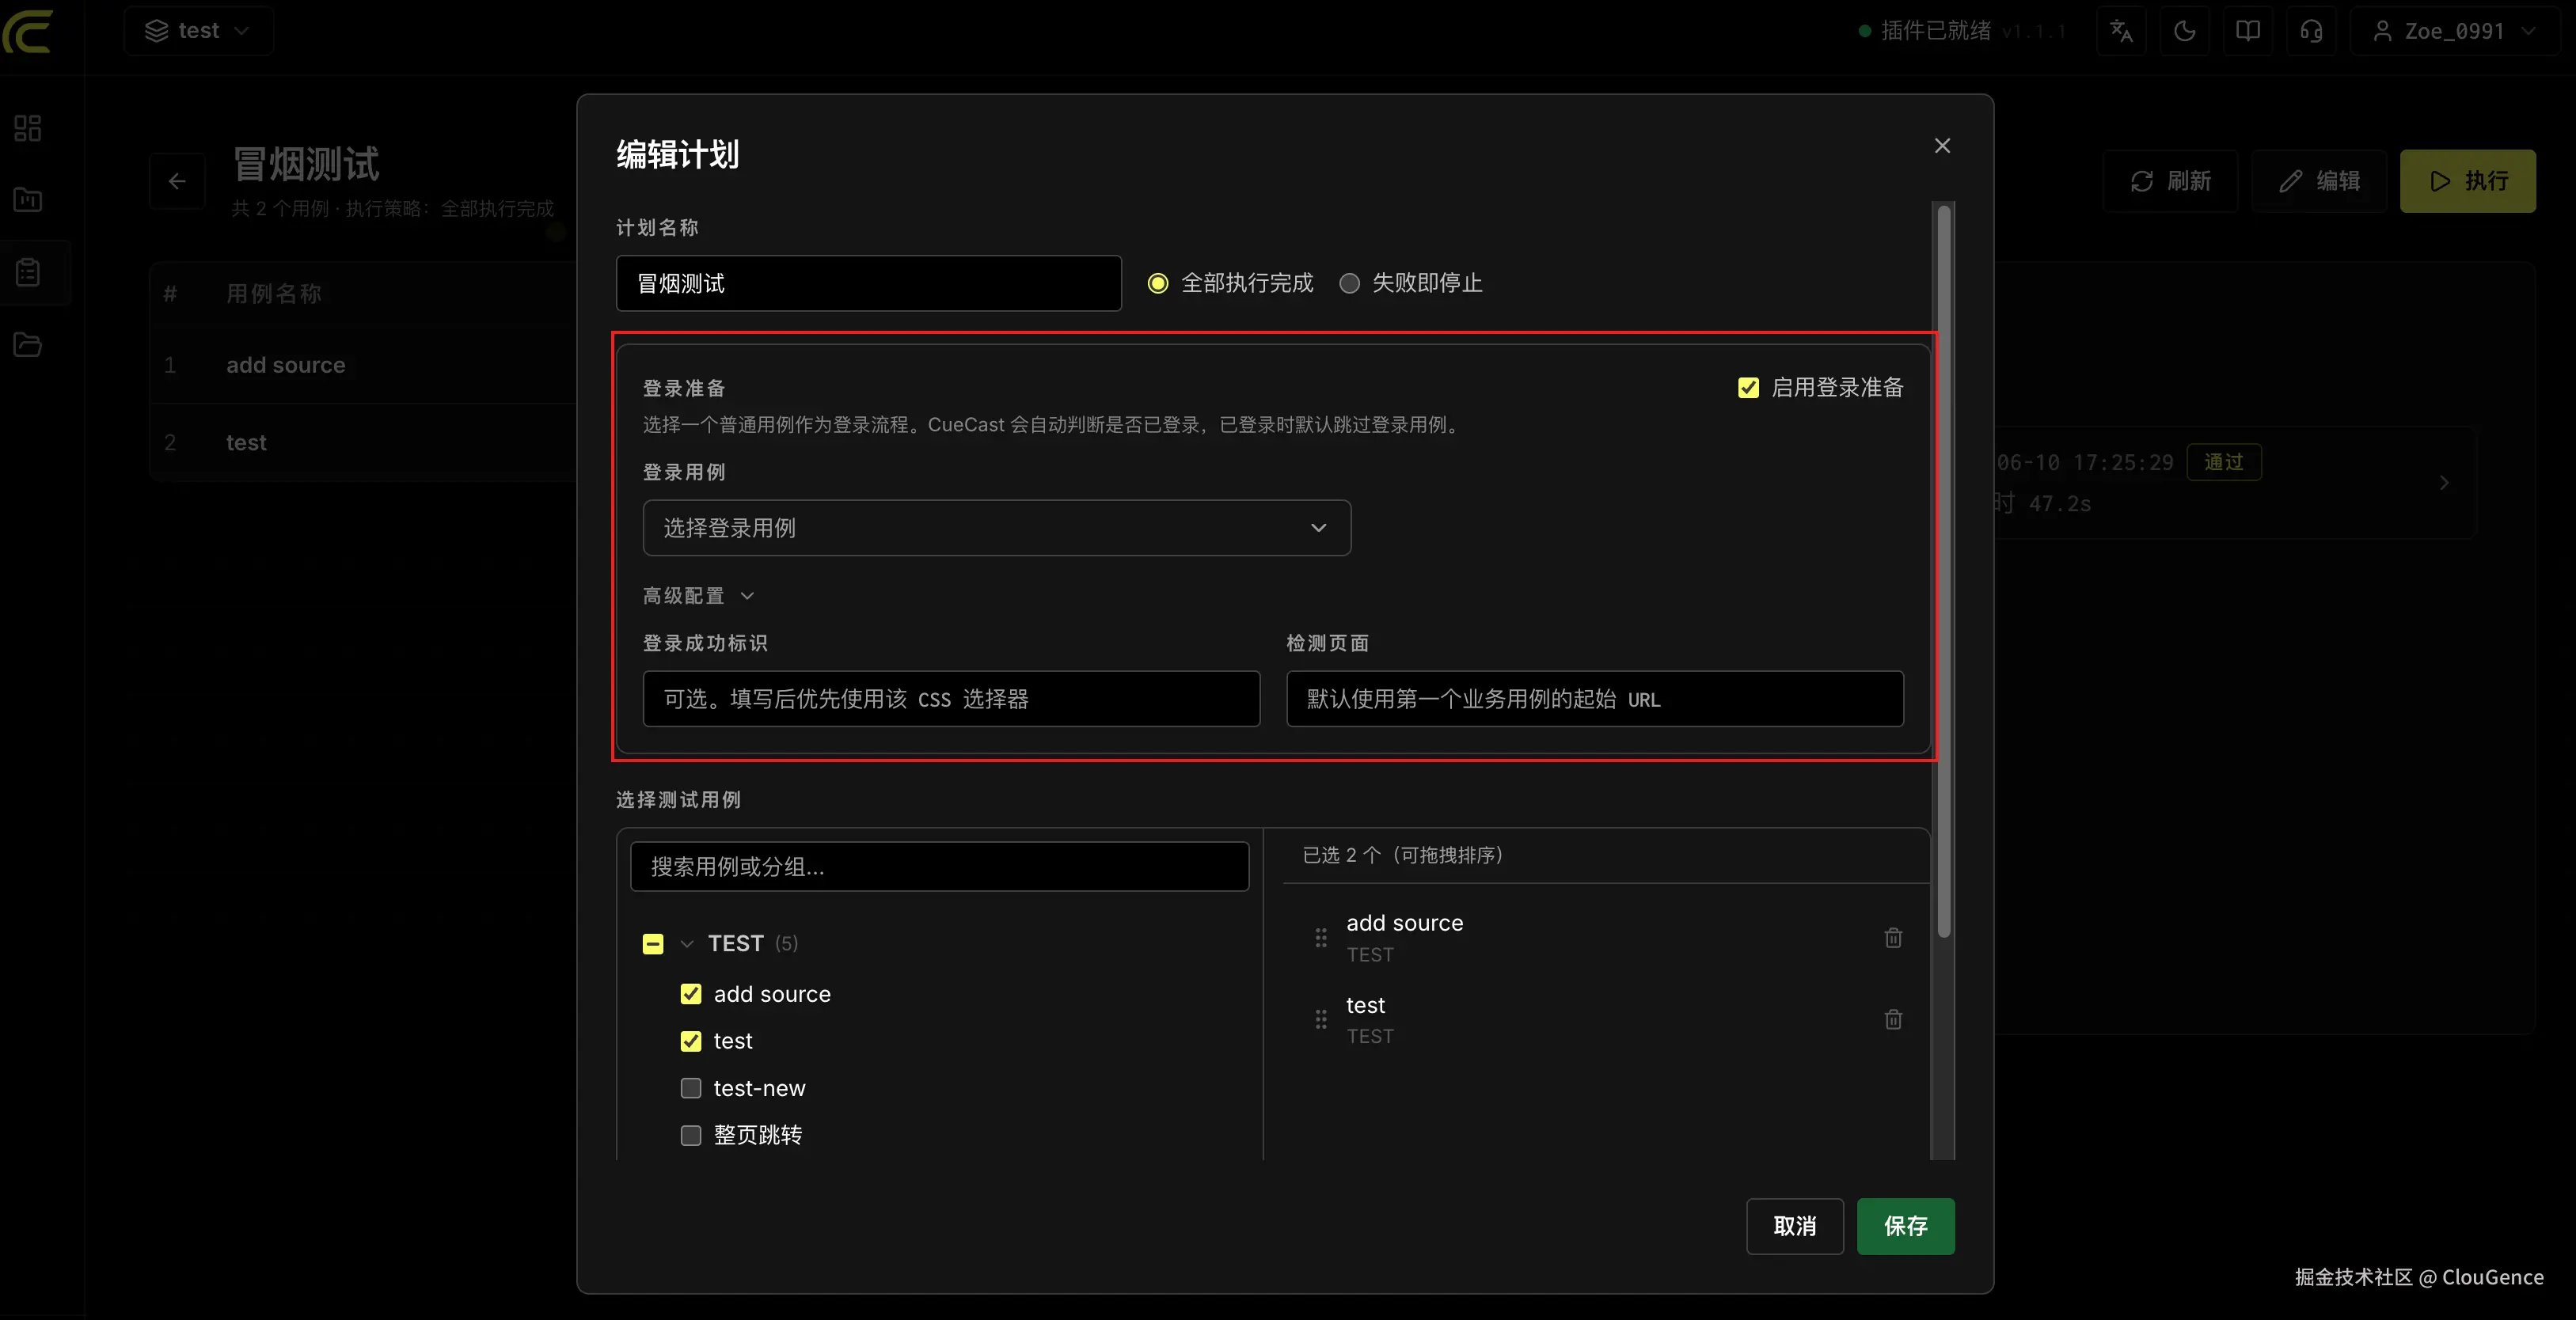
Task: Uncheck test in case tree
Action: point(691,1041)
